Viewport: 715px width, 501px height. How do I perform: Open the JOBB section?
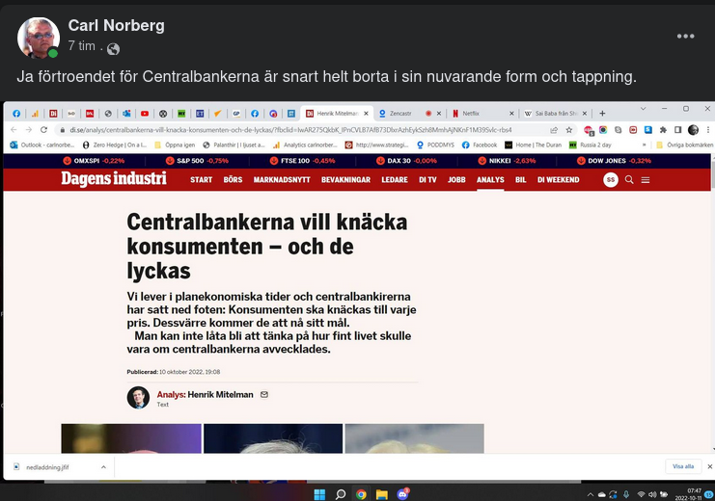456,180
